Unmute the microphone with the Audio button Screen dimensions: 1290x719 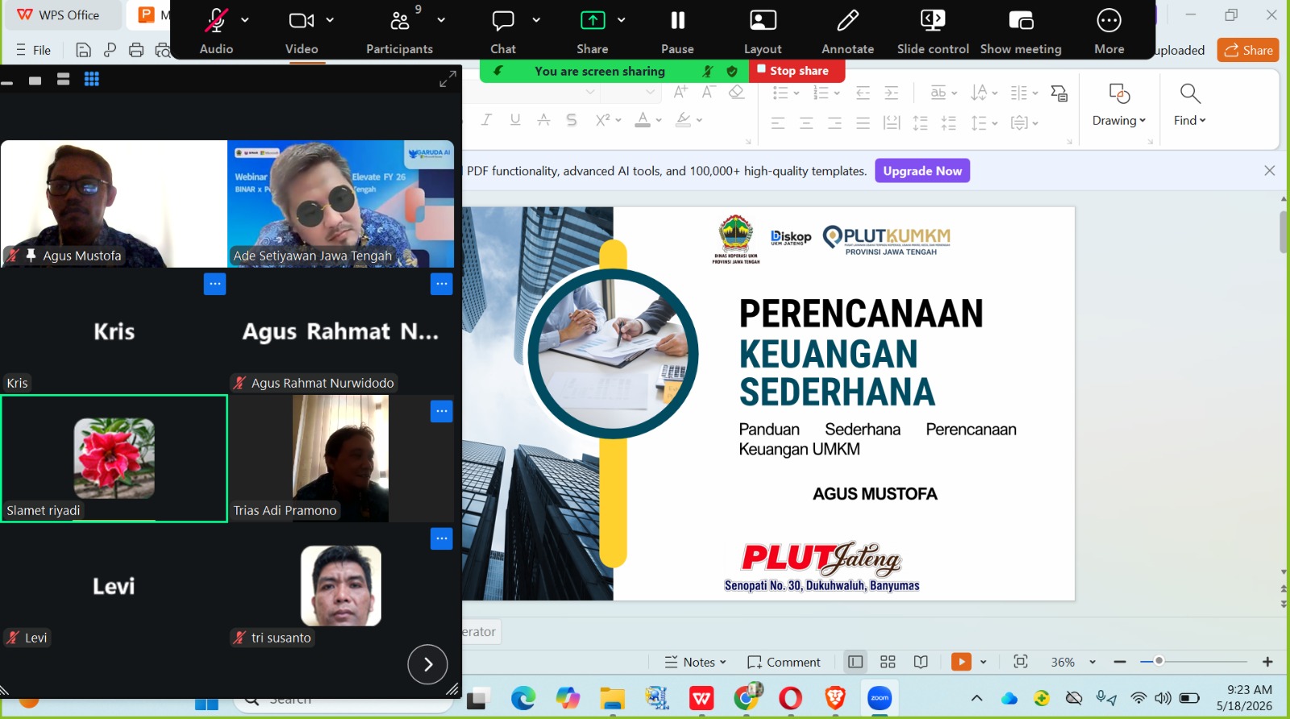click(216, 31)
